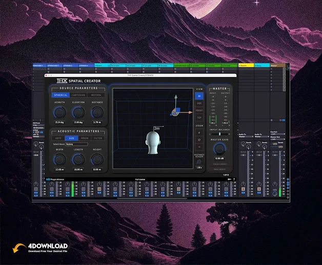
Task: Click the room Width knob
Action: click(x=59, y=159)
